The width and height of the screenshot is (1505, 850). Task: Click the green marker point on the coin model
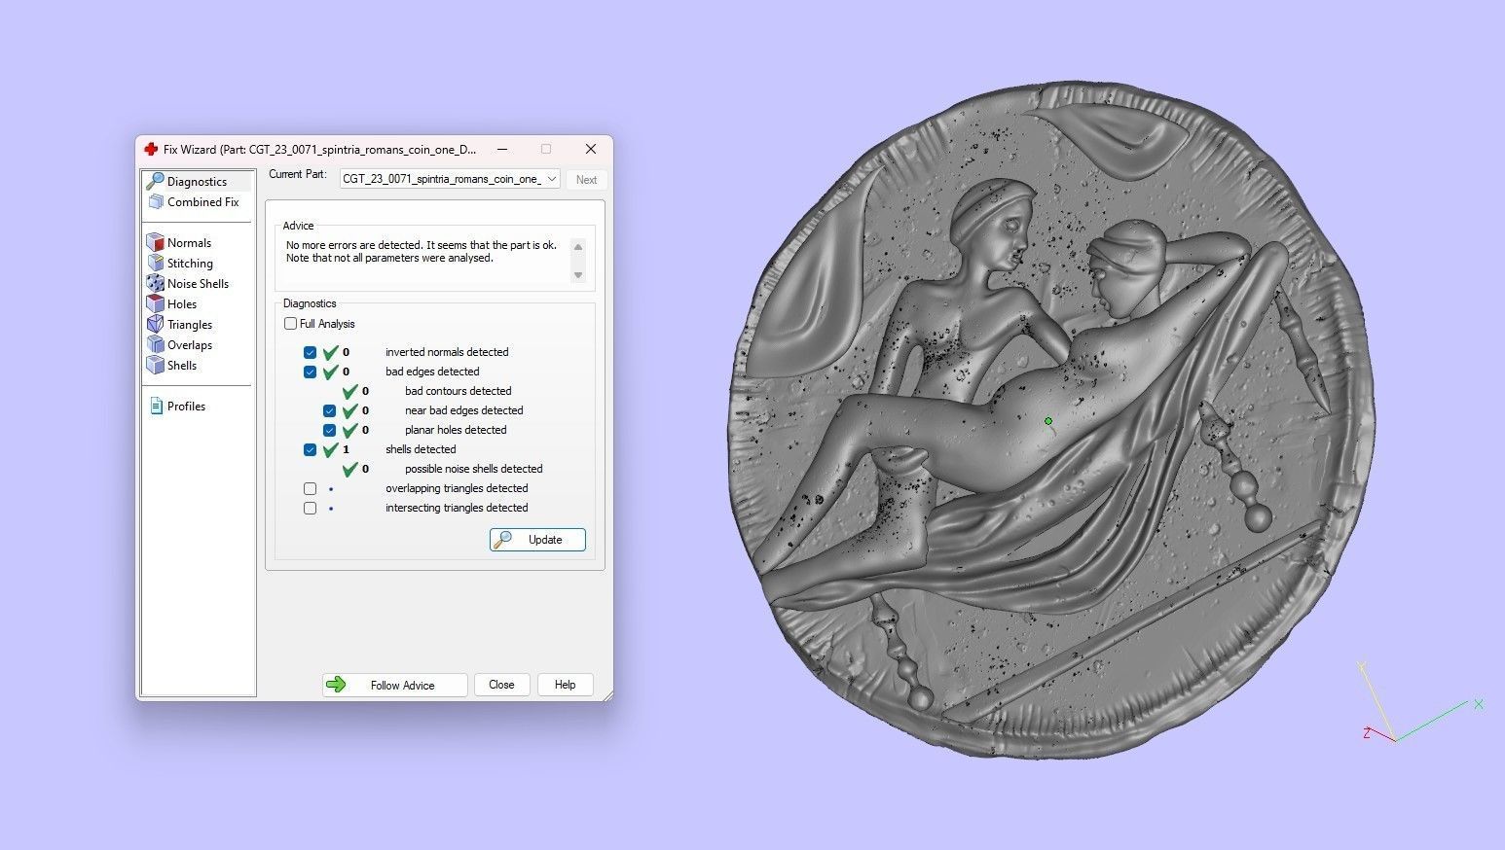(x=1048, y=421)
